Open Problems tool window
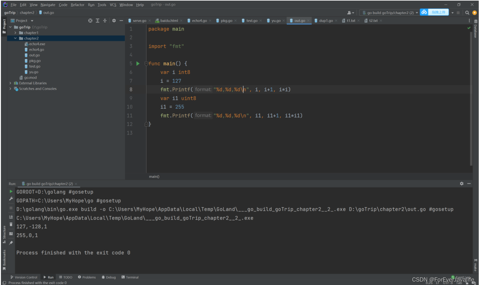Viewport: 479px width, 285px height. pyautogui.click(x=87, y=277)
